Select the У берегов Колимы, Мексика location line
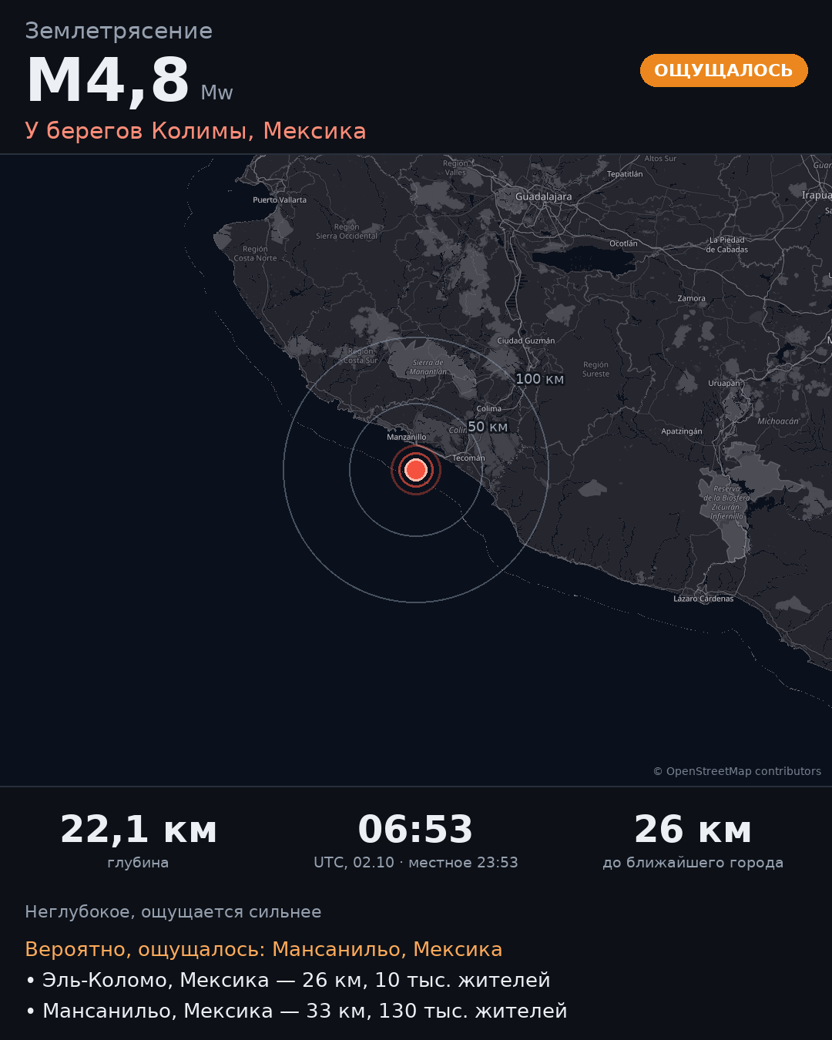The width and height of the screenshot is (832, 1040). (196, 131)
